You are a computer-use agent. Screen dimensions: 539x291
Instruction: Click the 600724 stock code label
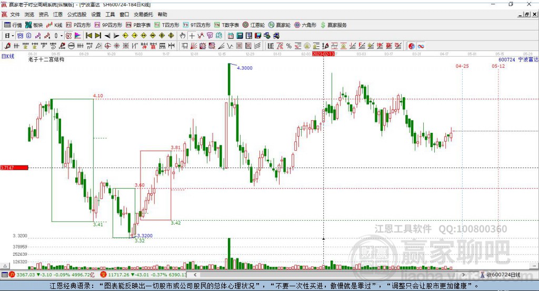point(507,59)
